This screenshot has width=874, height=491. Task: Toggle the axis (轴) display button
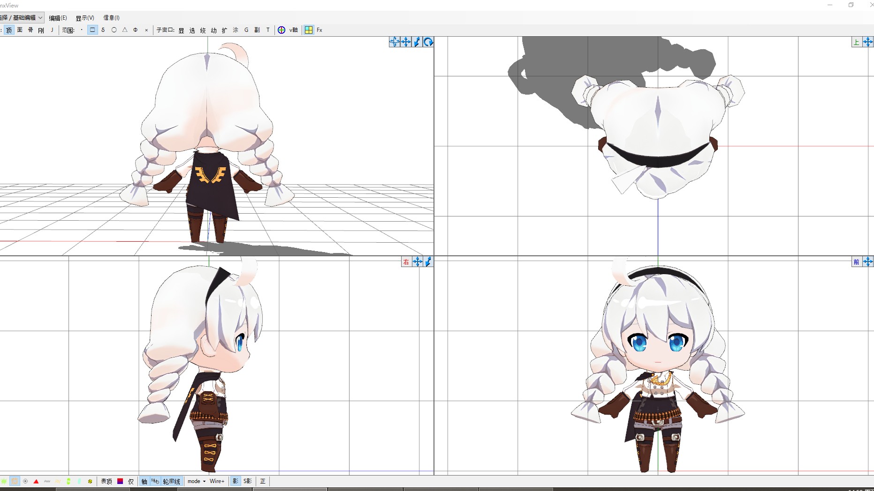[x=144, y=481]
